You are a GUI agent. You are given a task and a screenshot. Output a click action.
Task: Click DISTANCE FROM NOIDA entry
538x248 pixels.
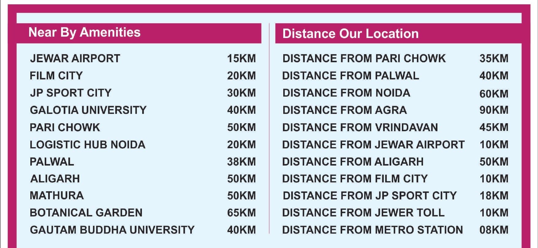point(395,93)
